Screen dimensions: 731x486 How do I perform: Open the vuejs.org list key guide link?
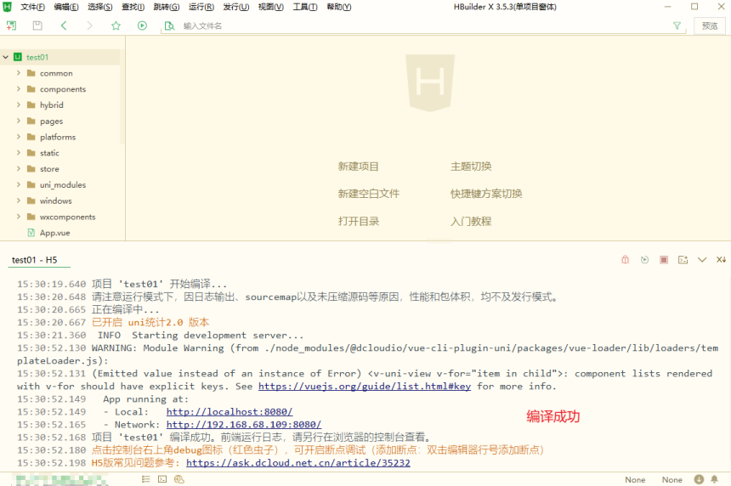[x=365, y=387]
